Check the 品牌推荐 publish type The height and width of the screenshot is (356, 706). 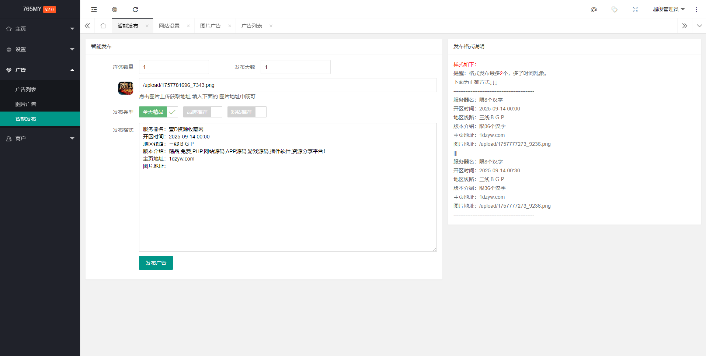pos(217,112)
